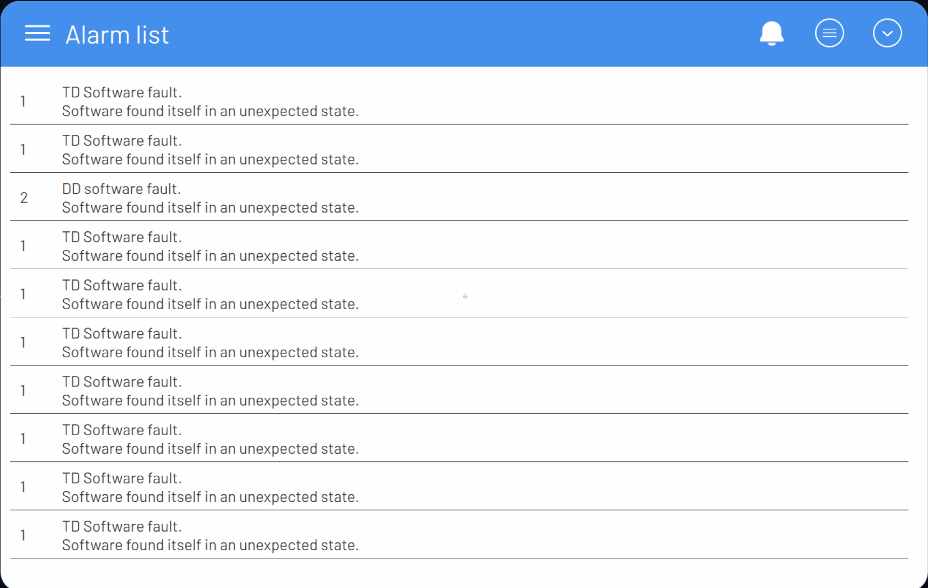The width and height of the screenshot is (928, 588).
Task: Click description text under DD software fault
Action: pyautogui.click(x=210, y=208)
